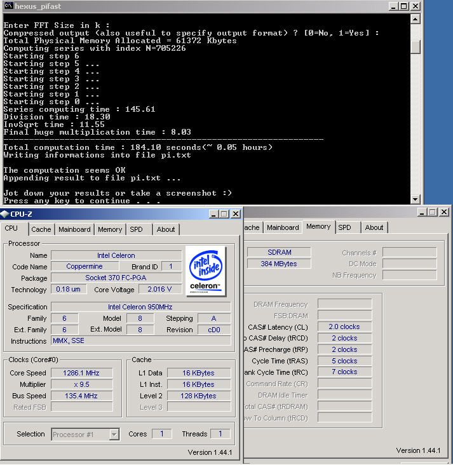Open the Mainboard tab in left CPU-Z window
This screenshot has height=465, width=453.
[x=74, y=229]
